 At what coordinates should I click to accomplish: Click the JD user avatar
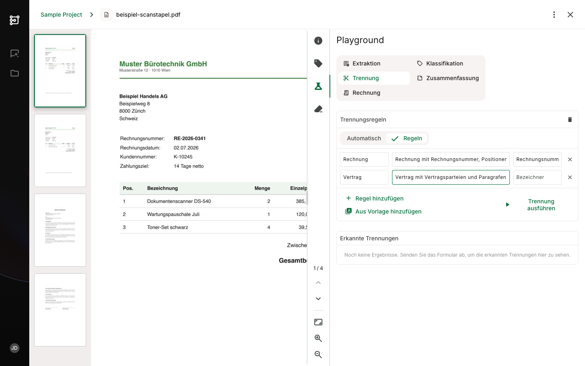click(15, 348)
